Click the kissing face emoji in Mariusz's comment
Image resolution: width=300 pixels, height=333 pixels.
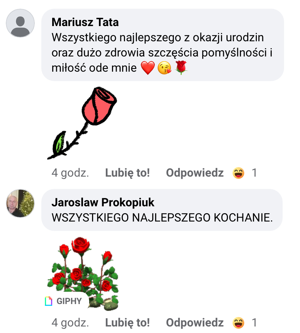pyautogui.click(x=165, y=68)
